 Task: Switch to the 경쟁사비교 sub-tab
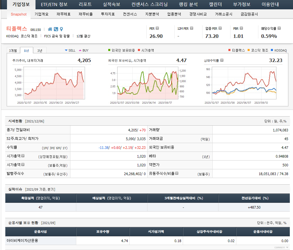click(198, 14)
